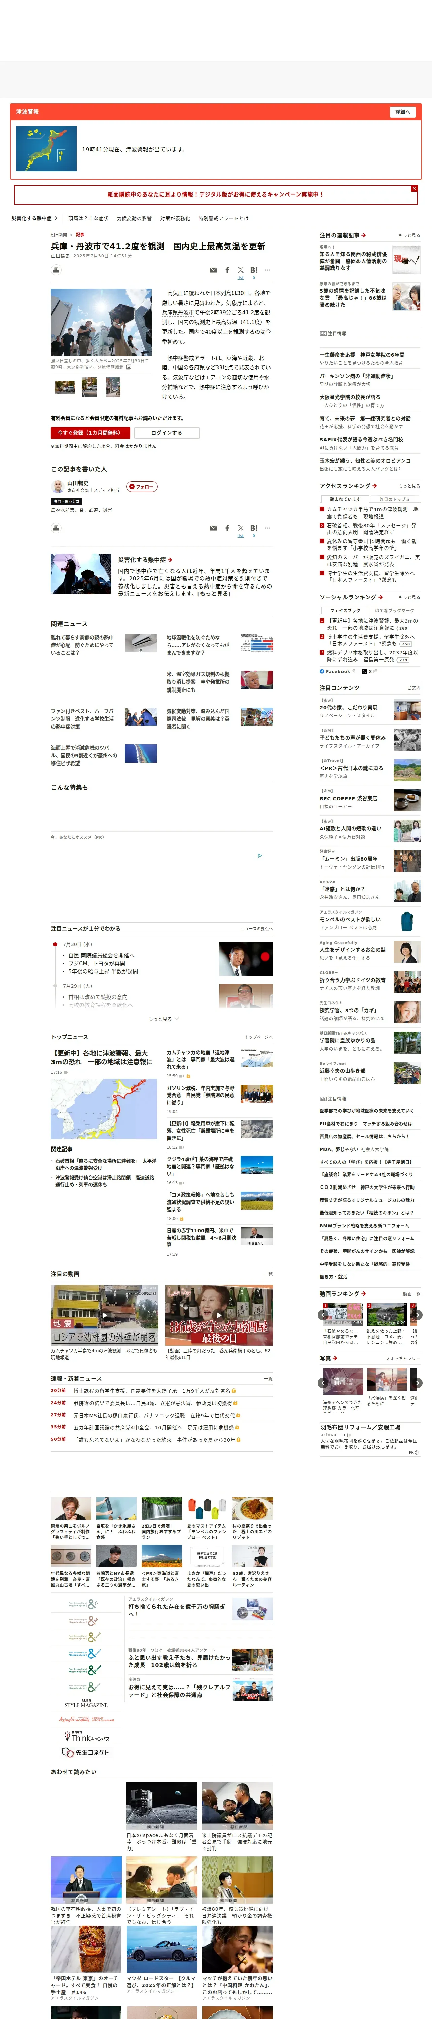View the main article photo of pedestrians
The width and height of the screenshot is (432, 2019).
101,322
